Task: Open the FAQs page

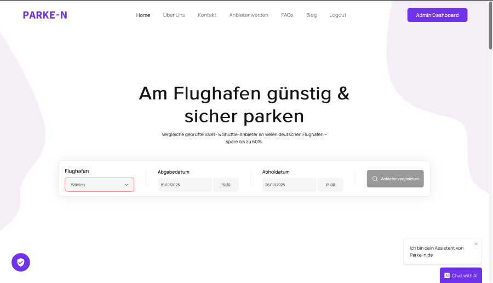Action: click(287, 15)
